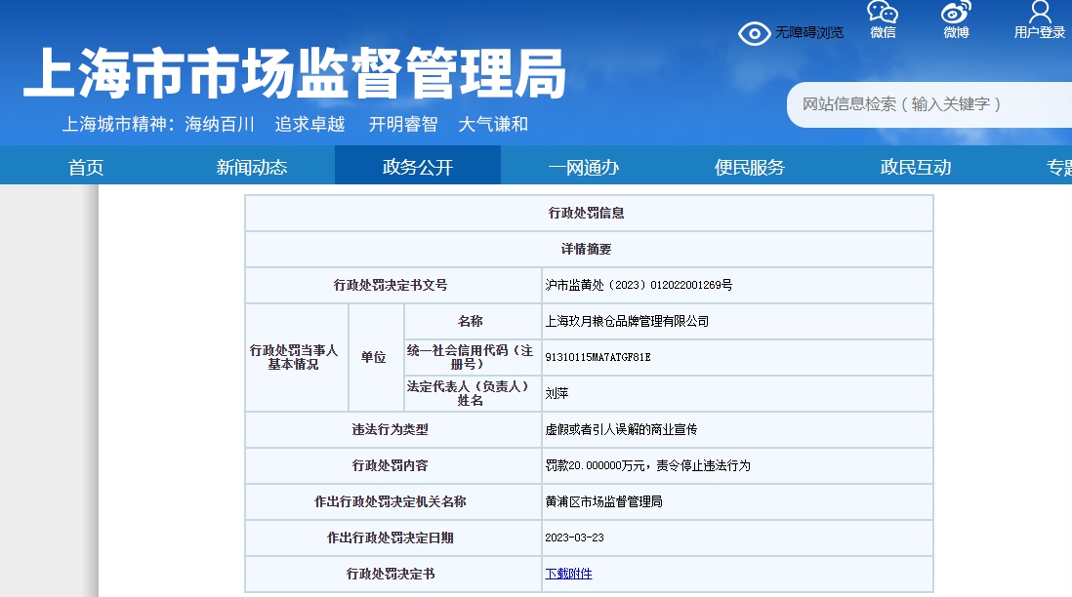This screenshot has height=597, width=1072.
Task: Click the 作出行政处罚决定日期 label
Action: tap(391, 537)
